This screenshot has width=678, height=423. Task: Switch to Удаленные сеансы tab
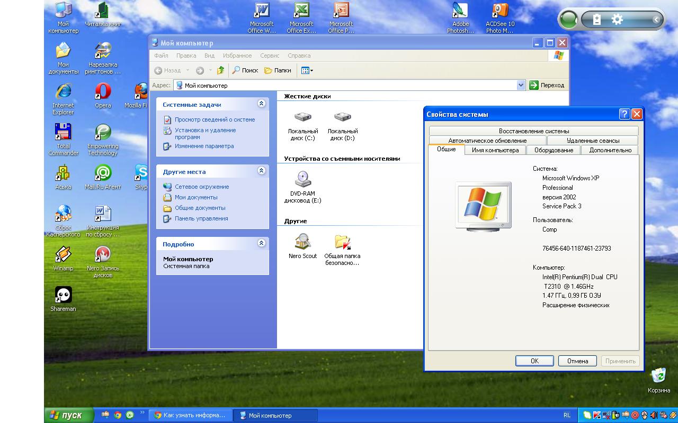point(593,141)
